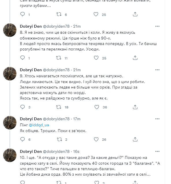
Task: Share the Пінг @iddqd_ua tweet
Action: pos(135,139)
